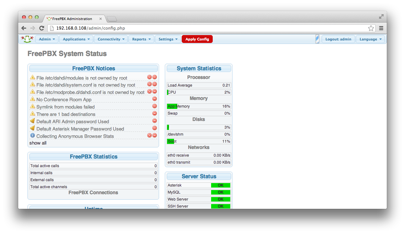
Task: Click the address bar URL field
Action: 211,28
